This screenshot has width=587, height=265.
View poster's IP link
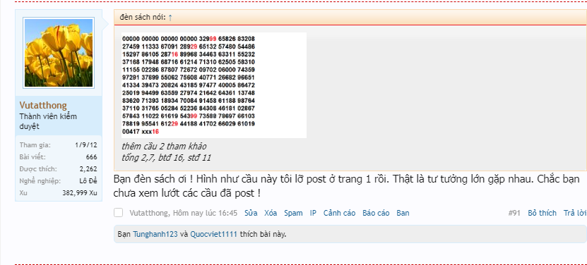(313, 213)
